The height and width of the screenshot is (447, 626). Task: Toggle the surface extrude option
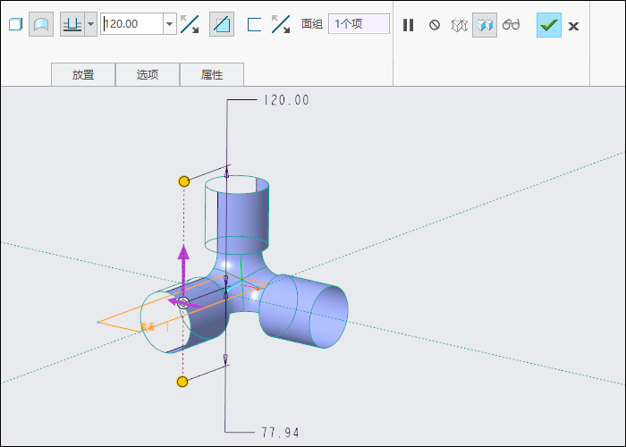click(41, 24)
